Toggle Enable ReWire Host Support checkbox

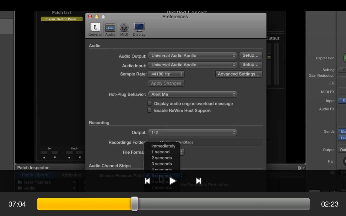[149, 110]
